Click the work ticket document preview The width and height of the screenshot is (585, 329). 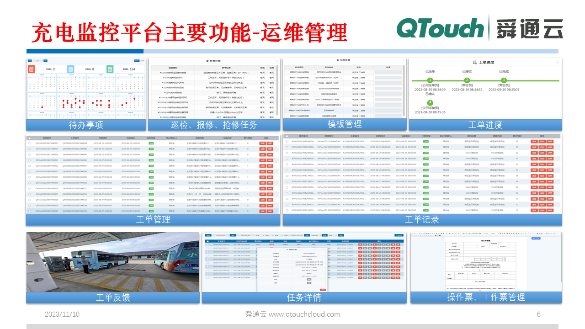pos(486,262)
